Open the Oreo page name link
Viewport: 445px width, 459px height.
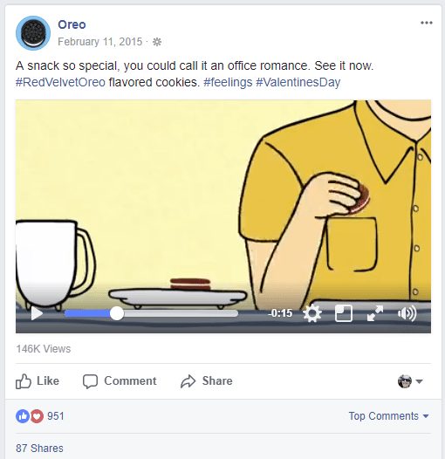click(72, 24)
